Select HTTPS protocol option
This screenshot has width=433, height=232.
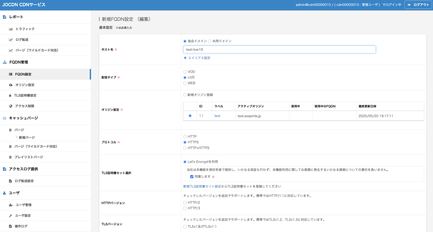(185, 142)
